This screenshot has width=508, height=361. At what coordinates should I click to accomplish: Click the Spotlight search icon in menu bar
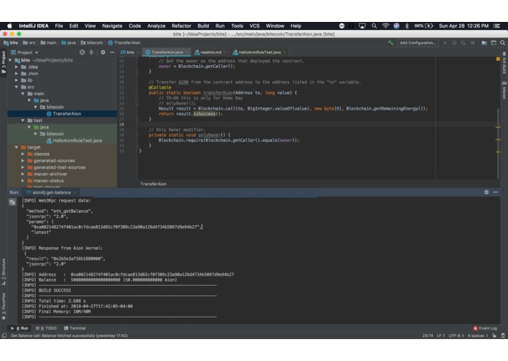click(x=374, y=26)
